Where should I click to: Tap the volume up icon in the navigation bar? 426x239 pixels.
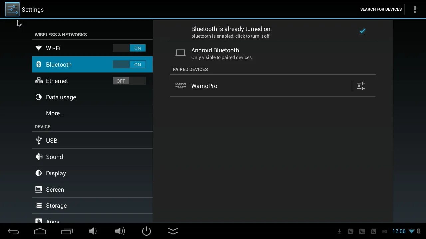tap(120, 231)
